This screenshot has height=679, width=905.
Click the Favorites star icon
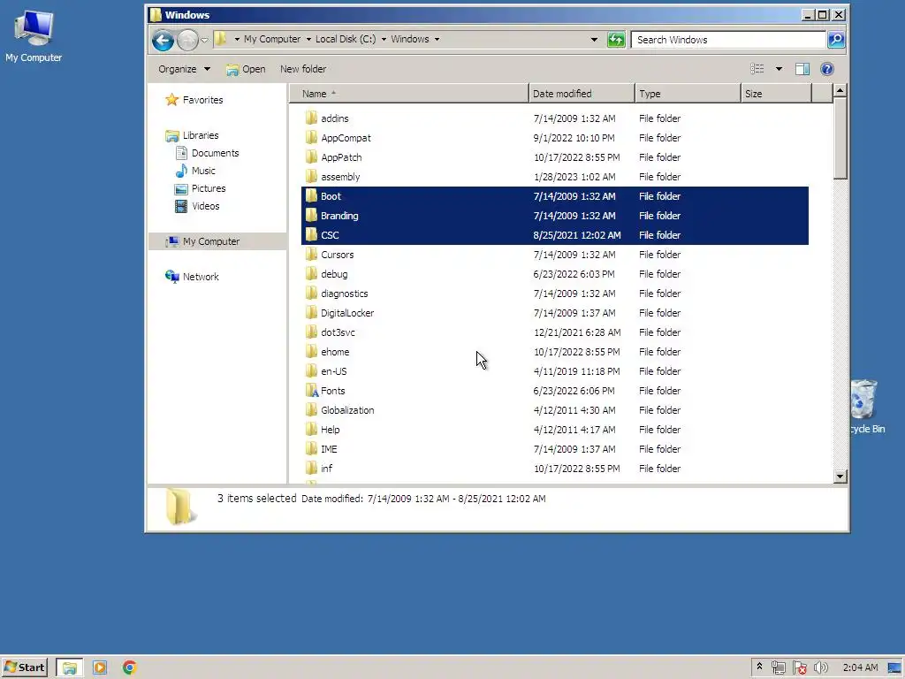pyautogui.click(x=172, y=99)
